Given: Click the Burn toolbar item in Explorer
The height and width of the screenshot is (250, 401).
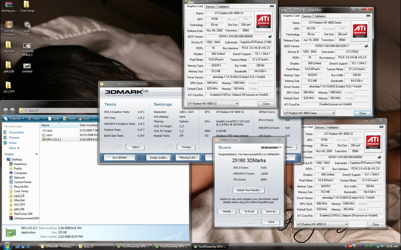Looking at the screenshot, I should click(84, 118).
